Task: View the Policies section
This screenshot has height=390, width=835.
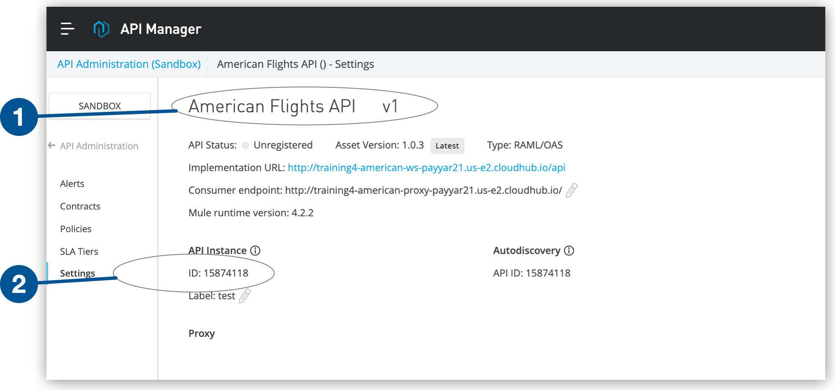Action: coord(76,229)
